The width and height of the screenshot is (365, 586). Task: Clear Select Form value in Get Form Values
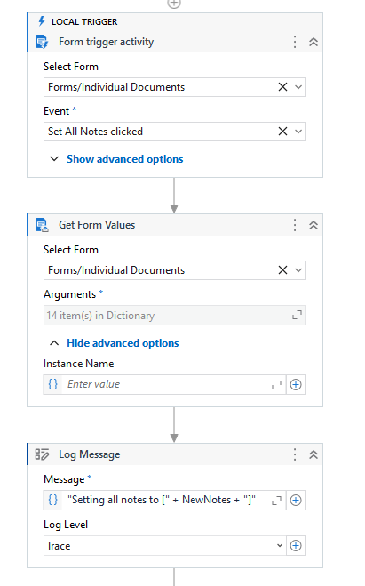click(x=282, y=270)
